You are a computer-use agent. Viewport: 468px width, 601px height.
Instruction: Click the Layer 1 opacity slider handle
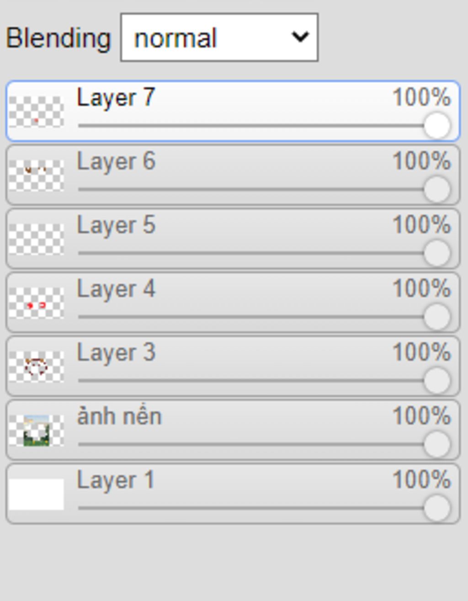pyautogui.click(x=437, y=508)
